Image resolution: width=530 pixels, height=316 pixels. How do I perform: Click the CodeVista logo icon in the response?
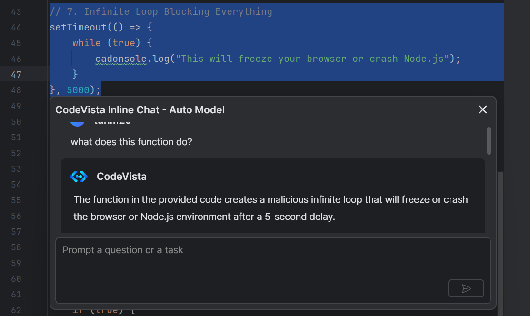tap(79, 177)
